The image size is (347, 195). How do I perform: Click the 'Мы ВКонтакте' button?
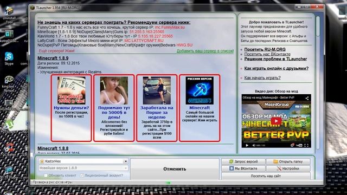(243, 168)
